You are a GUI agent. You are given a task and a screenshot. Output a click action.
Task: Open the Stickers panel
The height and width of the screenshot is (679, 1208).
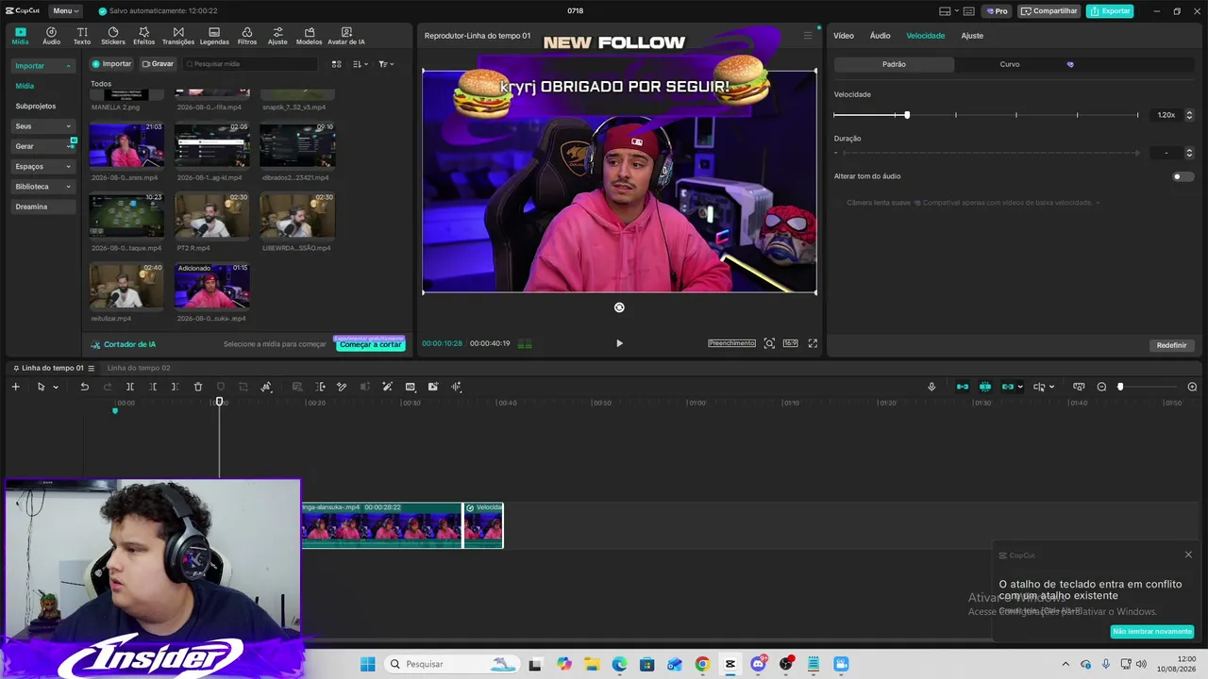[113, 36]
